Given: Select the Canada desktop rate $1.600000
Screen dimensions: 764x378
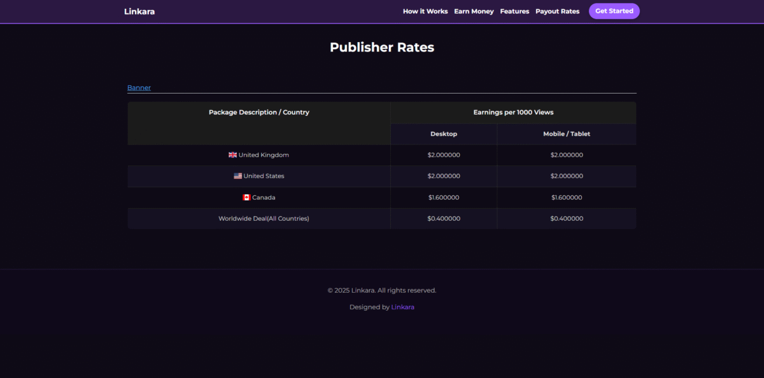Looking at the screenshot, I should click(444, 197).
